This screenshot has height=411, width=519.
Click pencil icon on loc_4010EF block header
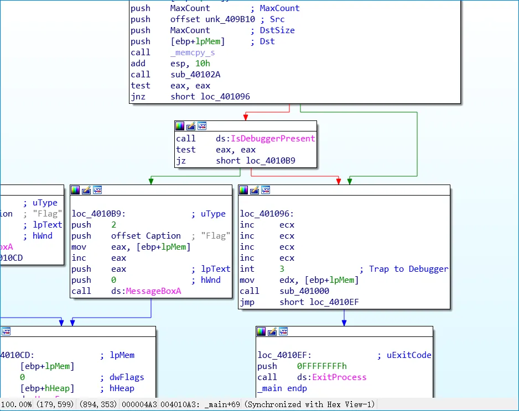click(272, 331)
